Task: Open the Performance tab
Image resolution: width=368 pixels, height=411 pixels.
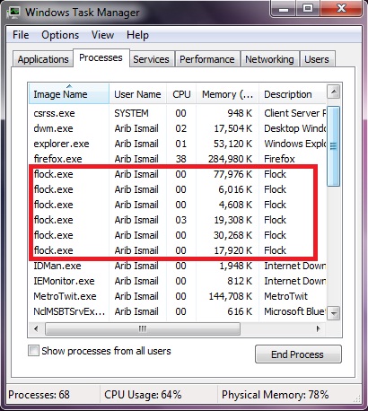Action: 207,59
